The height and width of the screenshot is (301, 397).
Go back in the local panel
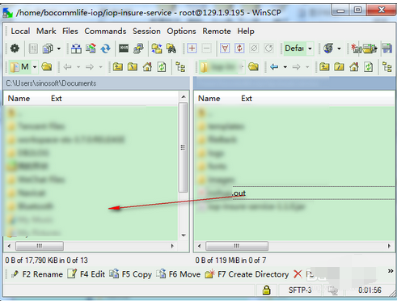coord(67,67)
